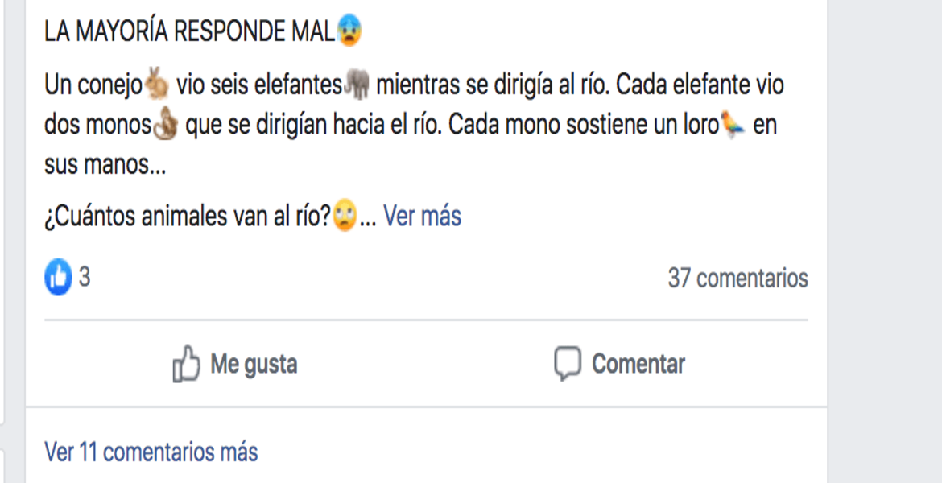Click the rolling-eyes emoji after the question
This screenshot has width=942, height=483.
pyautogui.click(x=345, y=216)
